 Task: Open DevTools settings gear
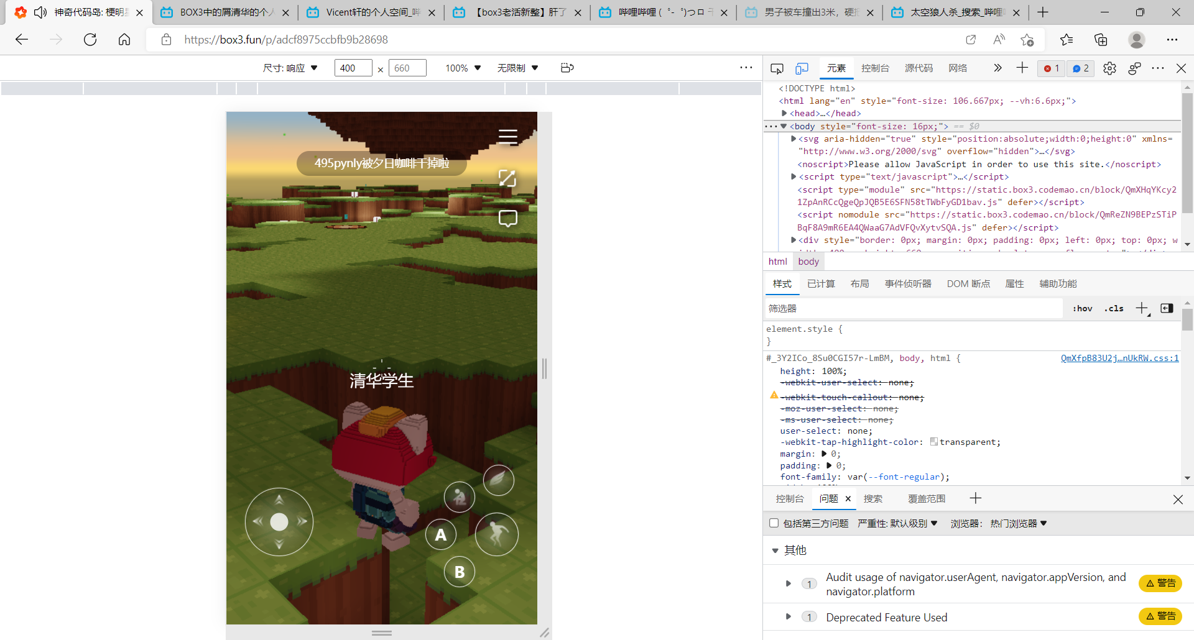[x=1109, y=68]
